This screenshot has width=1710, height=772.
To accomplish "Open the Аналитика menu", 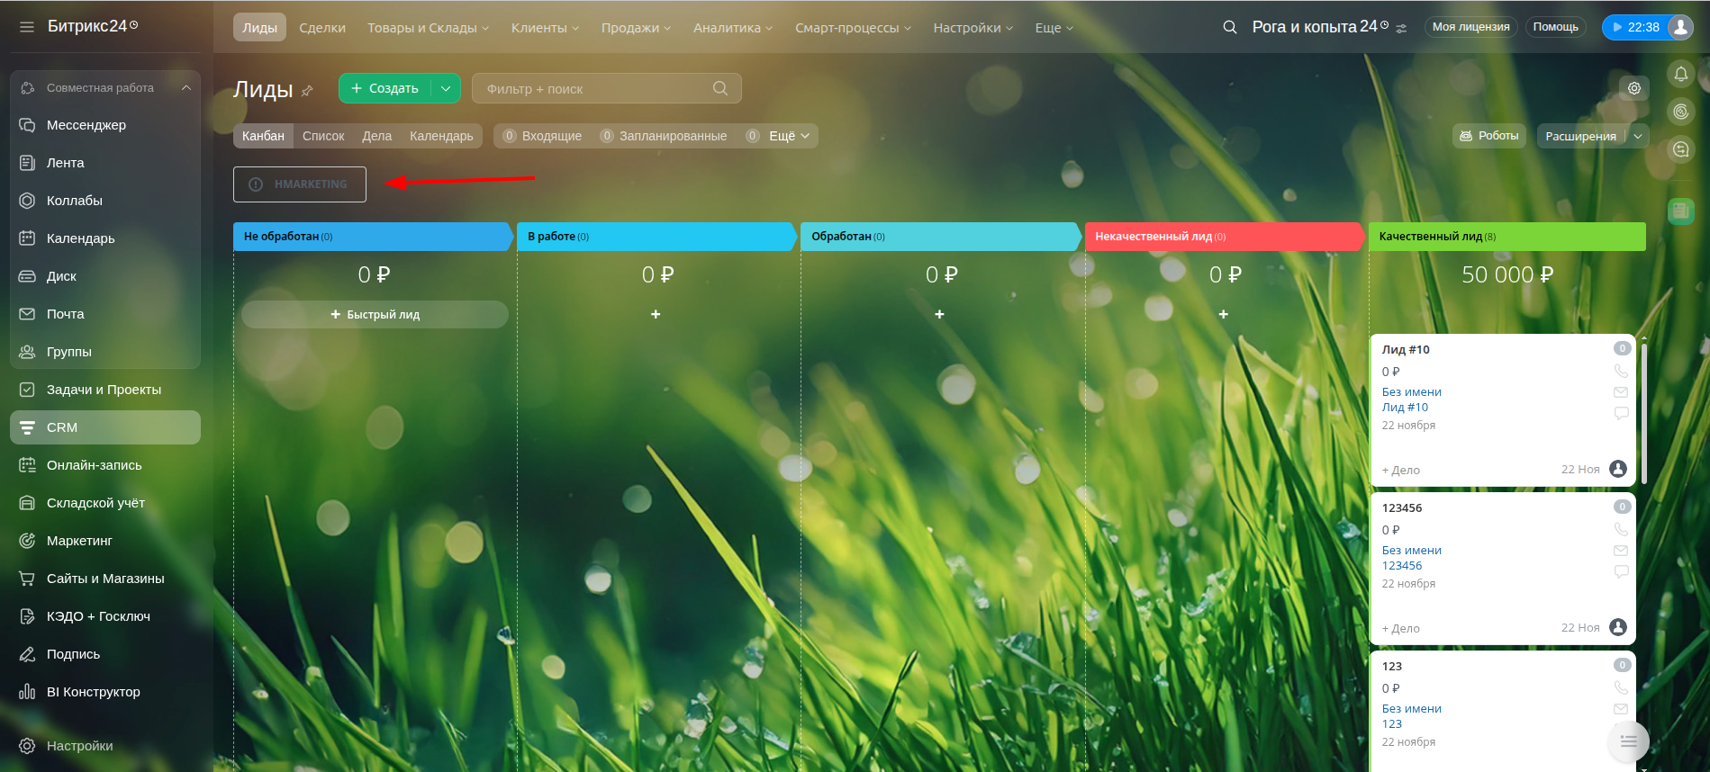I will 732,28.
